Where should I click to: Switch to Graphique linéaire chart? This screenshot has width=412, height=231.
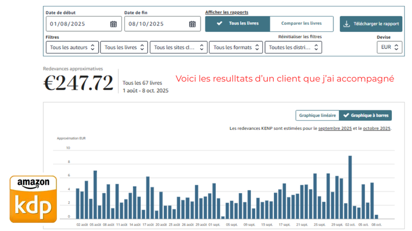click(317, 115)
